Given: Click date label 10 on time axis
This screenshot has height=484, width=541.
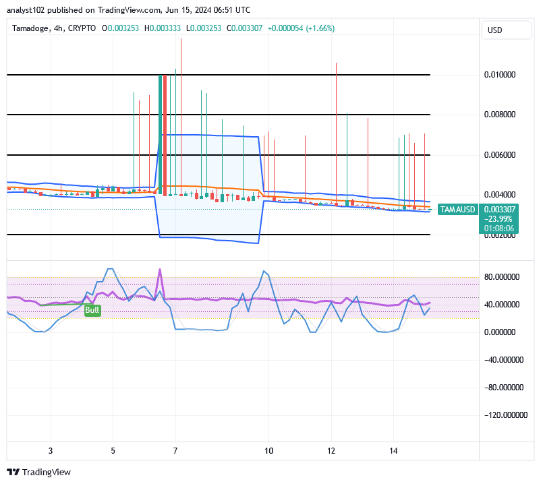Looking at the screenshot, I should (268, 450).
